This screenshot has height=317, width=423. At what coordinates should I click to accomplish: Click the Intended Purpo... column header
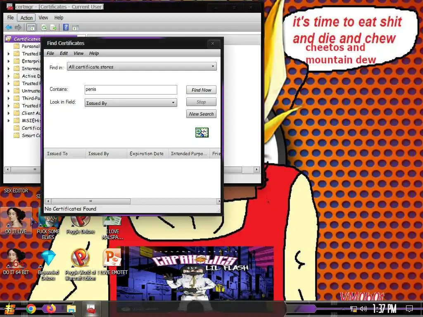click(189, 154)
